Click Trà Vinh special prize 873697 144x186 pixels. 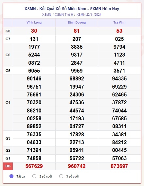(119, 166)
